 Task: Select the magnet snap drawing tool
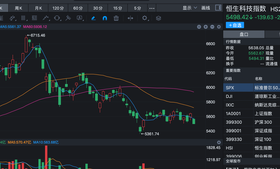[x=105, y=18]
